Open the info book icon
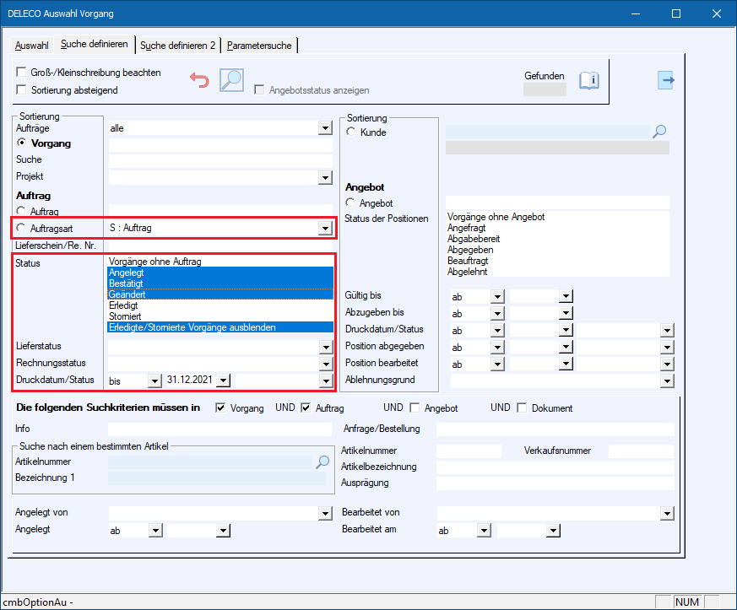 (588, 81)
